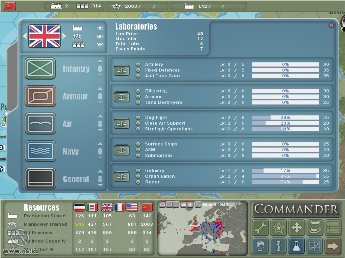The image size is (345, 258).
Task: Select Italian flag in Resources table
Action: coord(92,207)
